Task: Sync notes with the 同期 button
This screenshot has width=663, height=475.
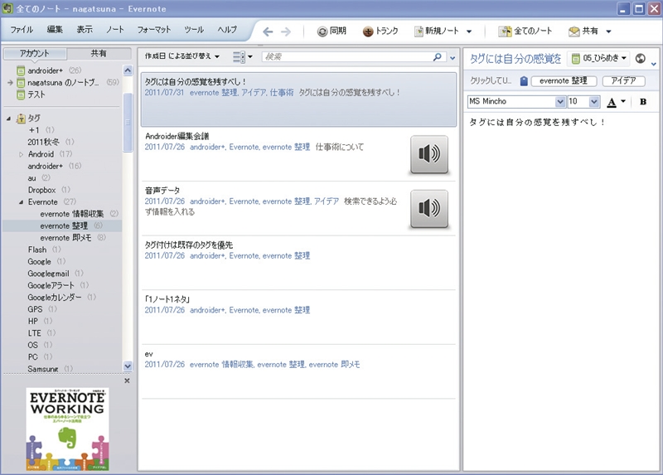Action: click(332, 31)
